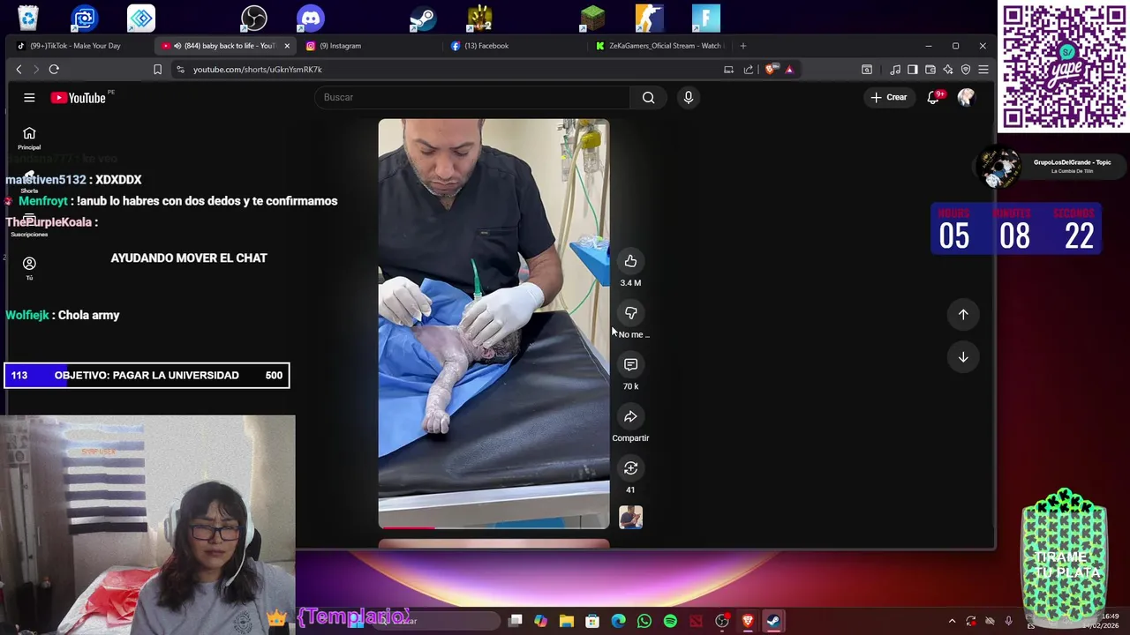The image size is (1130, 635).
Task: Click the playing short video
Action: click(493, 322)
